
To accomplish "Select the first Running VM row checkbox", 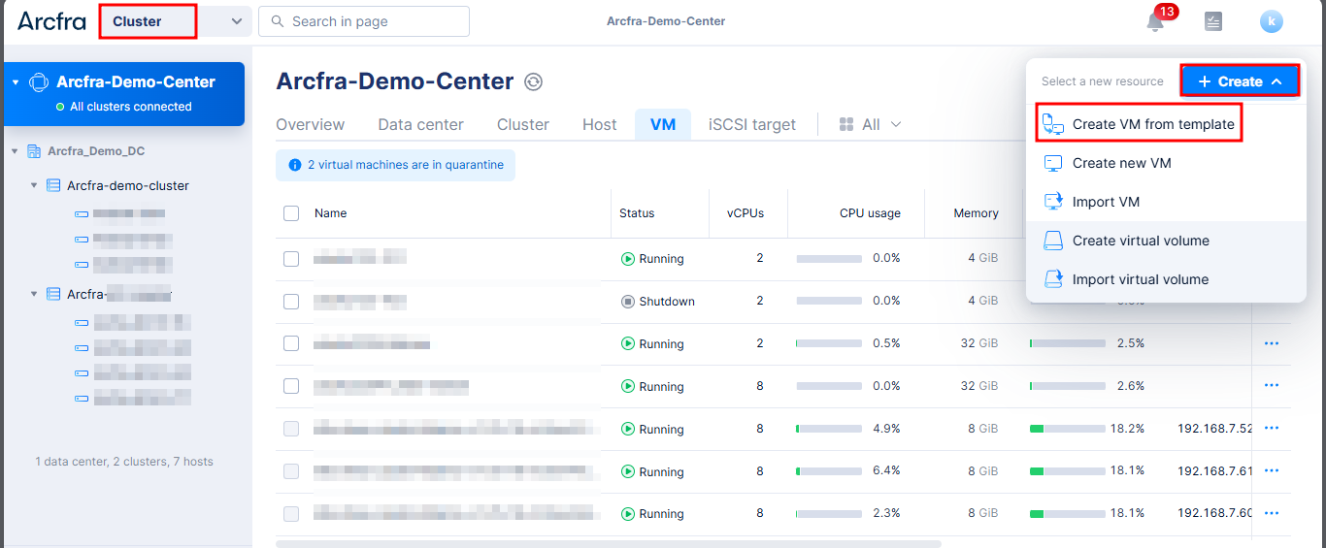I will 291,259.
